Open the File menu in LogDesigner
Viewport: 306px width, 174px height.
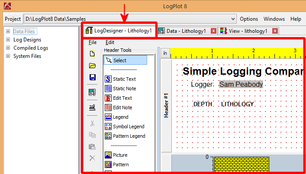(x=93, y=42)
